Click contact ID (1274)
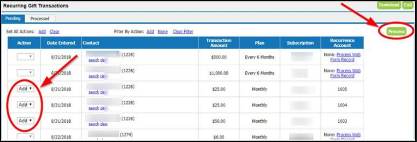This screenshot has height=142, width=417. pyautogui.click(x=126, y=135)
